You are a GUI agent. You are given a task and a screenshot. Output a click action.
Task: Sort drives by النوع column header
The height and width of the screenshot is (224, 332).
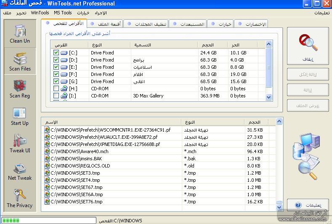pyautogui.click(x=109, y=45)
